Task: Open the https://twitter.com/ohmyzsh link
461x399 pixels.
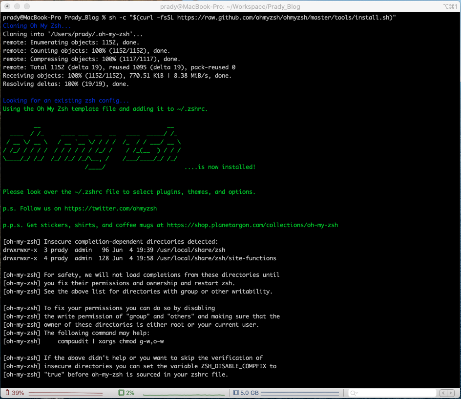Action: pyautogui.click(x=110, y=209)
